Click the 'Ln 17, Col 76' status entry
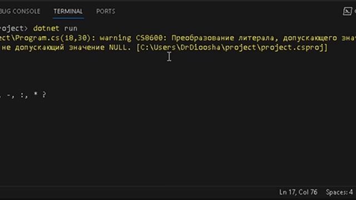Screen dimensions: 356x200 [x=298, y=192]
